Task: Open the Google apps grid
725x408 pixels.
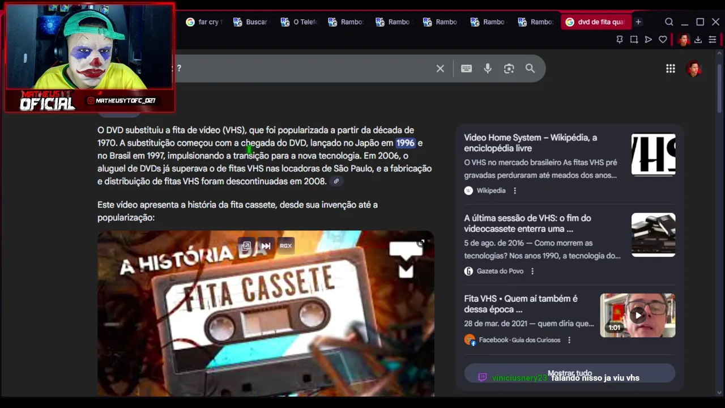Action: [x=671, y=69]
